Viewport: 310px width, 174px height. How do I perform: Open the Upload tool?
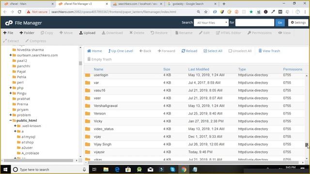click(87, 33)
